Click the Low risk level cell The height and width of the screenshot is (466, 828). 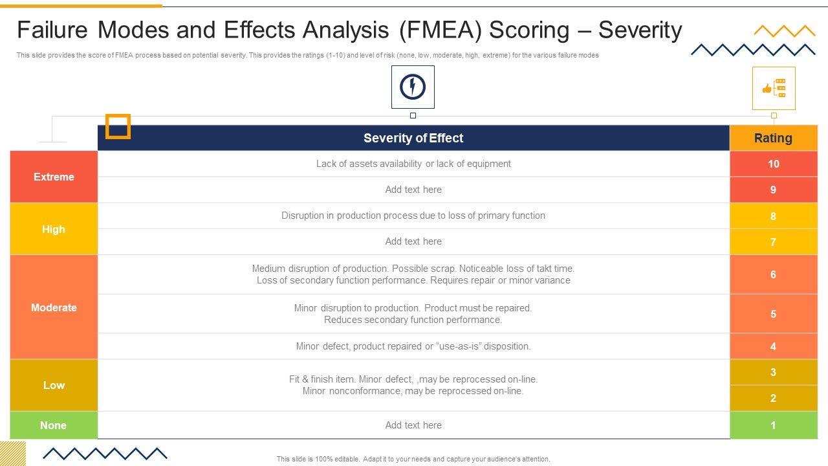[x=54, y=385]
